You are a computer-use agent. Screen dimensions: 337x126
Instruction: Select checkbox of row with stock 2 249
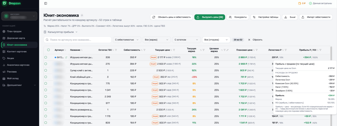[46, 97]
